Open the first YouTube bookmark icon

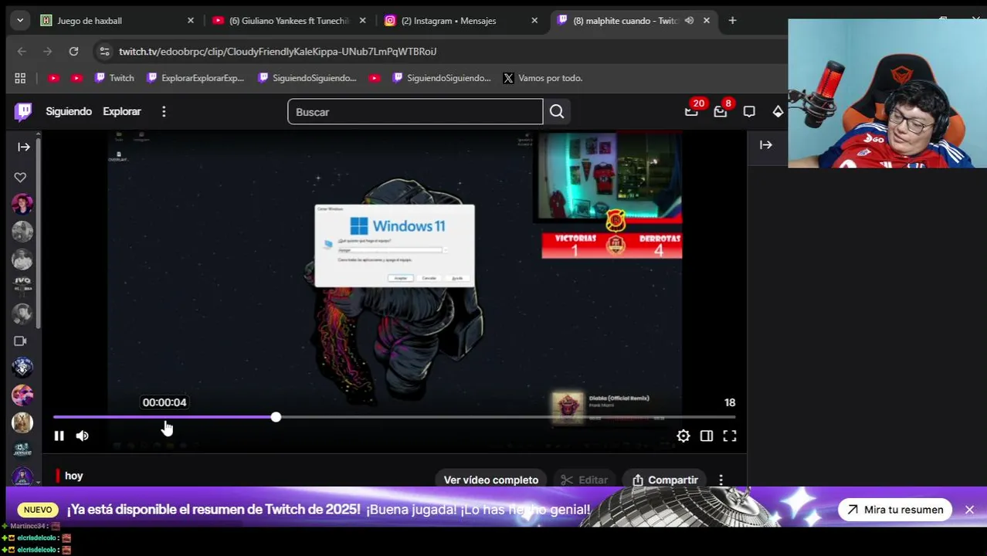click(53, 78)
